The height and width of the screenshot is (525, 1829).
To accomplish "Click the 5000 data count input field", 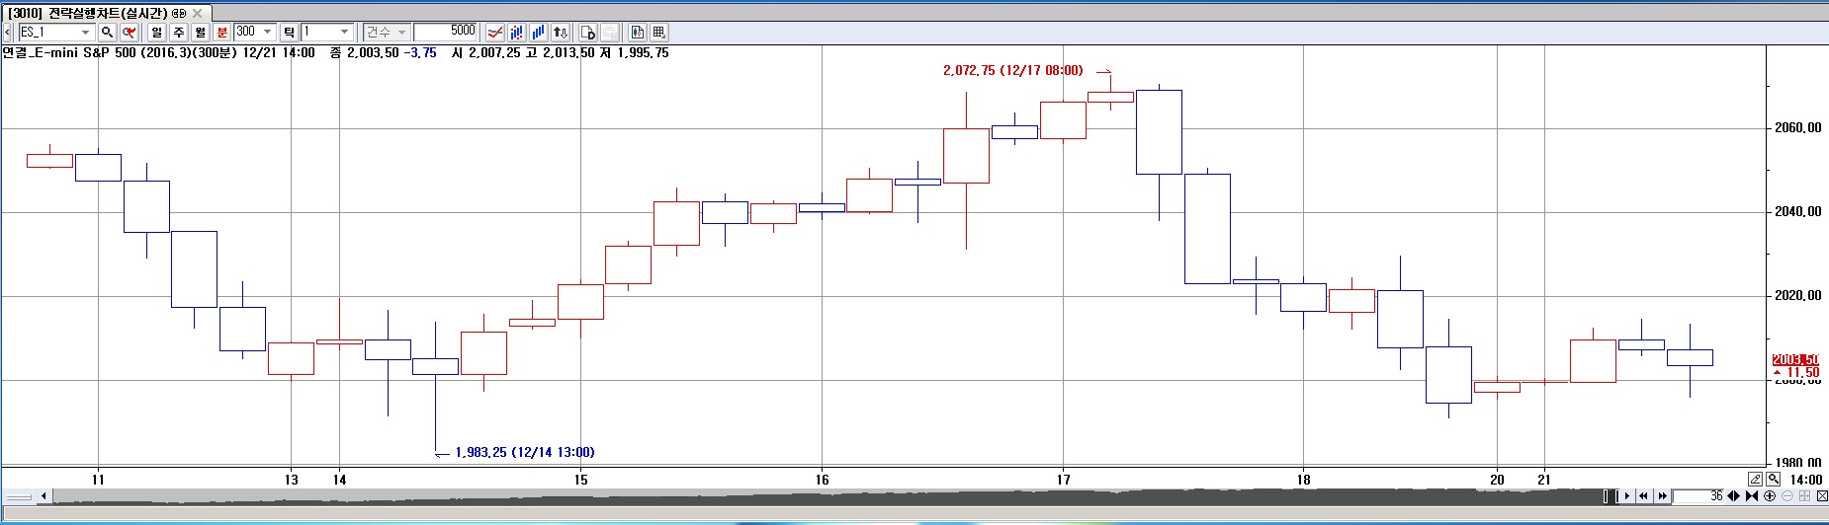I will coord(445,32).
